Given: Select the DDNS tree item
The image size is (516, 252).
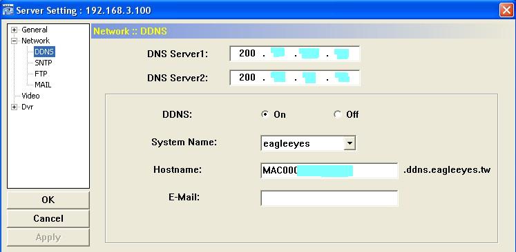Looking at the screenshot, I should point(44,52).
